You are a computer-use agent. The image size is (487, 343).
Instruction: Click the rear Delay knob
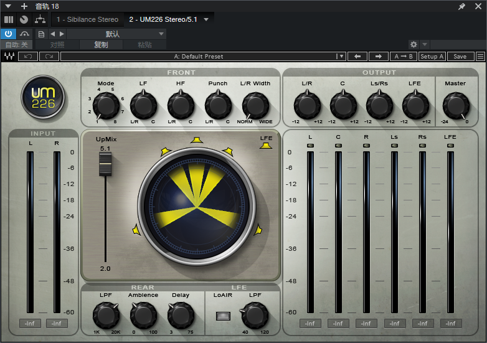[181, 316]
